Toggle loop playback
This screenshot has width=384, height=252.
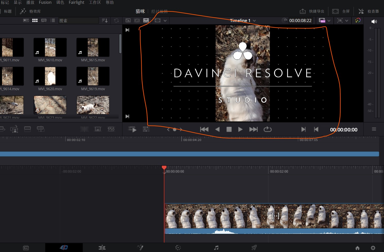pos(267,129)
